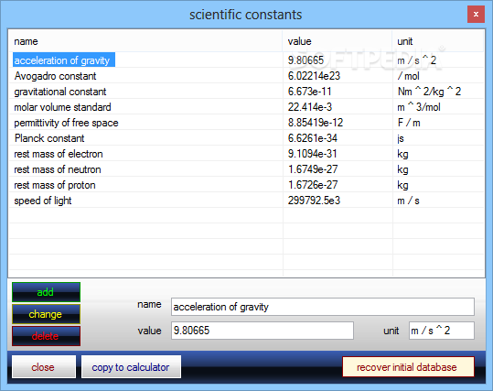Click value 22.414e-3 in the table
493x391 pixels.
(310, 107)
